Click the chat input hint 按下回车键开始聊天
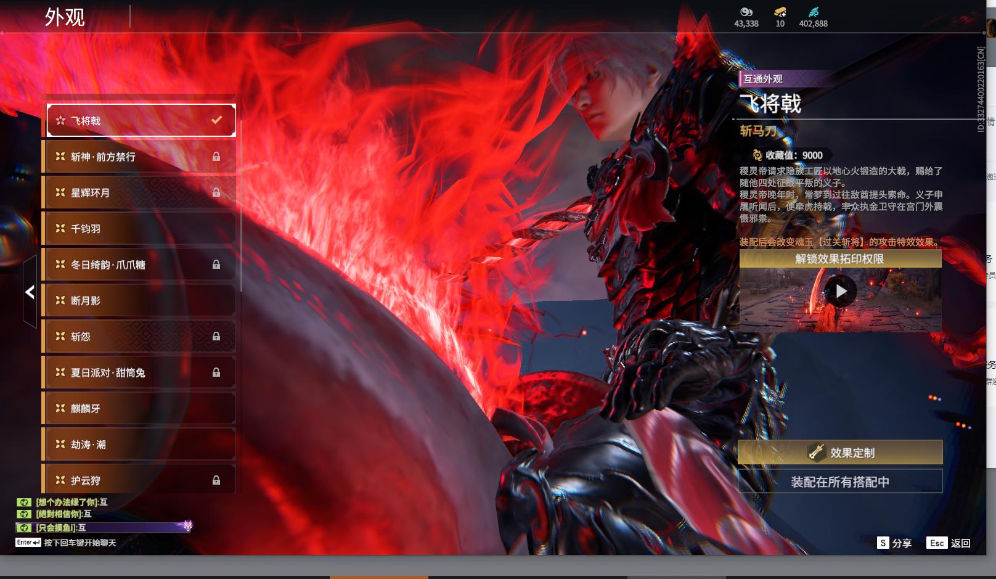This screenshot has width=996, height=579. coord(80,543)
